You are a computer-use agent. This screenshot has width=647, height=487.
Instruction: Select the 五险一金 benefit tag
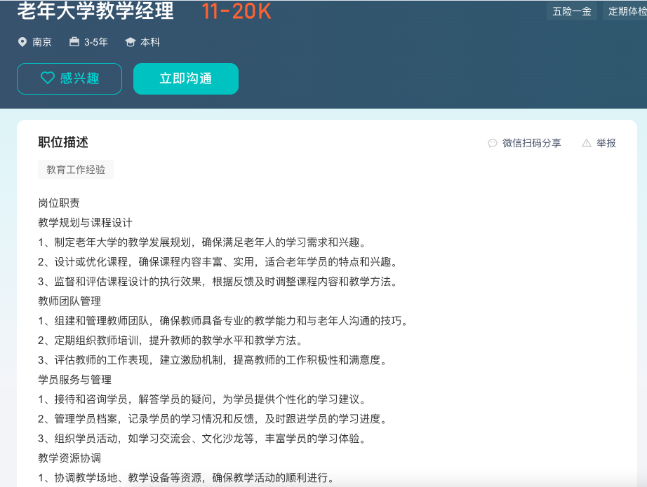pyautogui.click(x=572, y=11)
